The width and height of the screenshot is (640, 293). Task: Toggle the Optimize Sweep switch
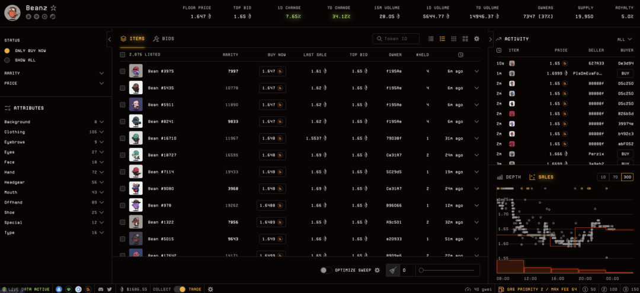click(326, 270)
